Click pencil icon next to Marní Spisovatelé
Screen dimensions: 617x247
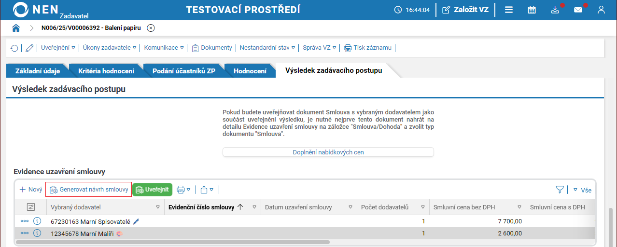tap(136, 221)
